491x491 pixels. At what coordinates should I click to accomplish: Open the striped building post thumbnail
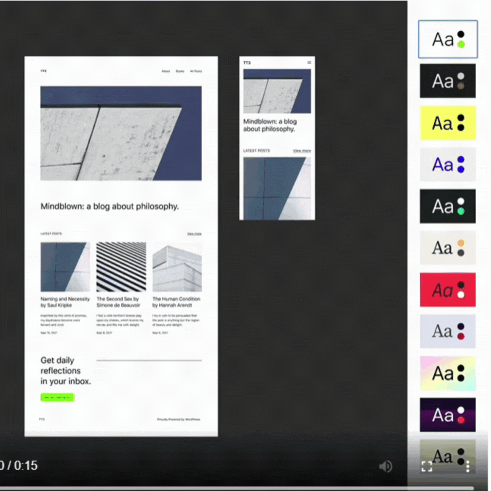(x=121, y=266)
